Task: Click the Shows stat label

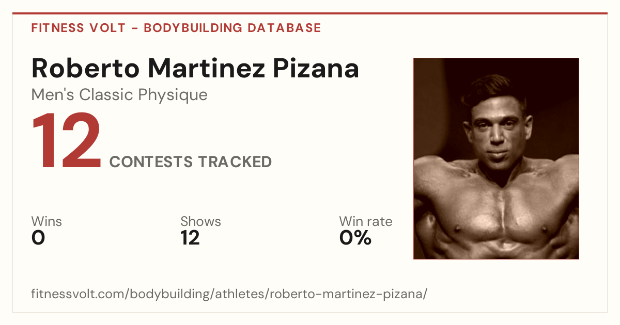Action: pyautogui.click(x=200, y=222)
